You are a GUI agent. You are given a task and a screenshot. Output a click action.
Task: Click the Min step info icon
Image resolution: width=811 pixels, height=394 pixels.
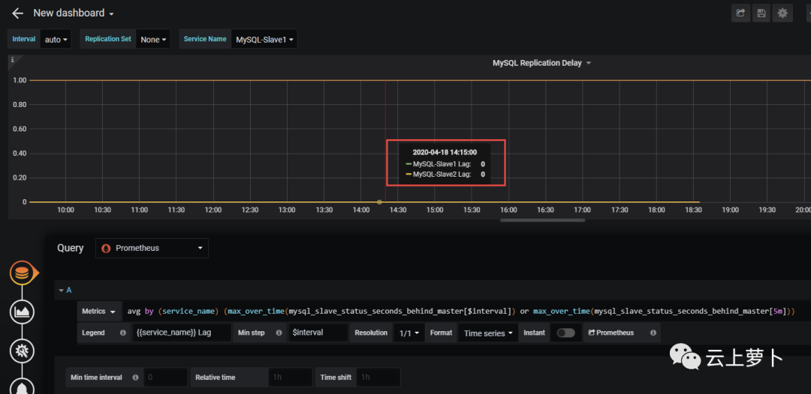[279, 333]
